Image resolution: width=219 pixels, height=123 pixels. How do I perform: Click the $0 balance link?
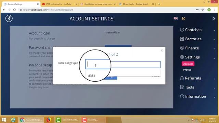pos(183,19)
